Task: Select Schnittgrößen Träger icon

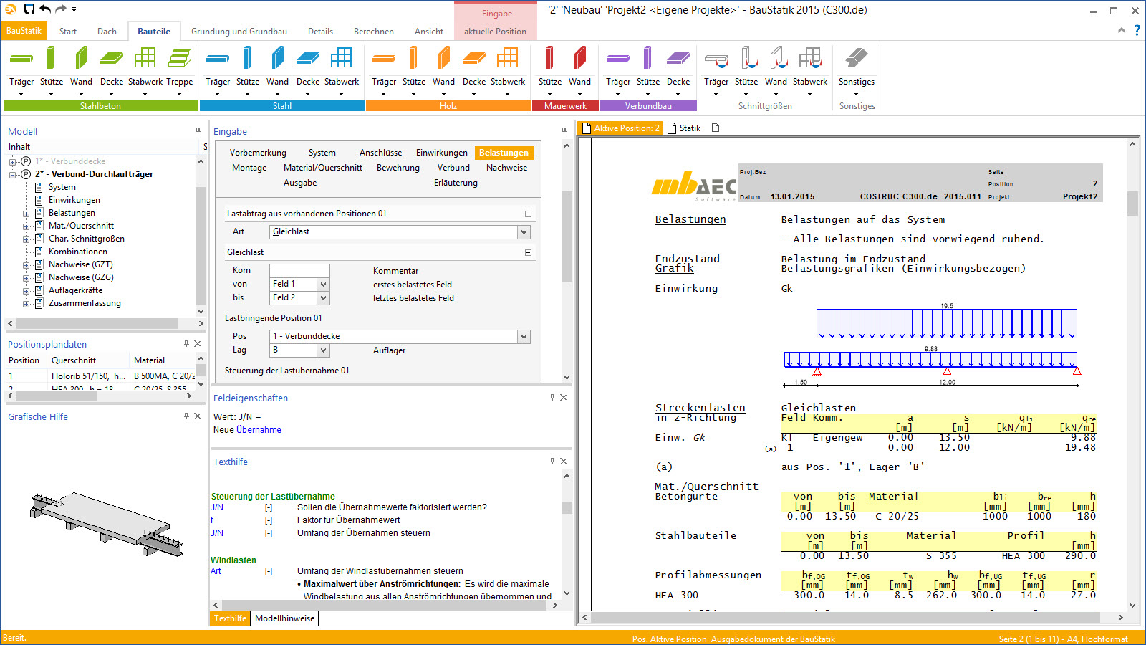Action: 716,59
